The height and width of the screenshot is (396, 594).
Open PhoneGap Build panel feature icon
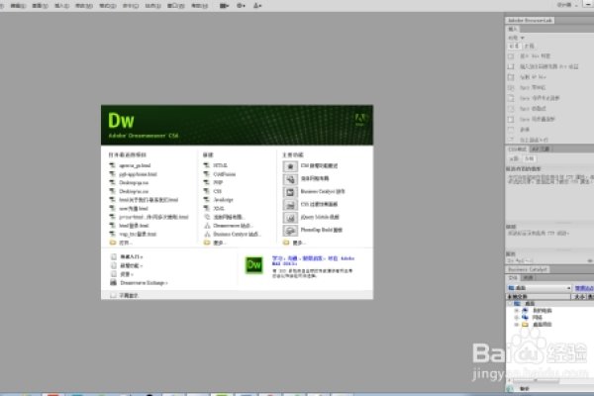(290, 231)
